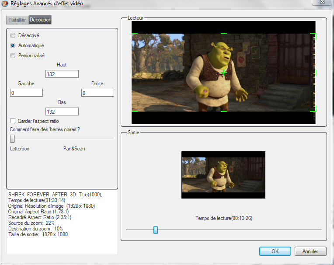Click the Haut crop value field

click(62, 74)
